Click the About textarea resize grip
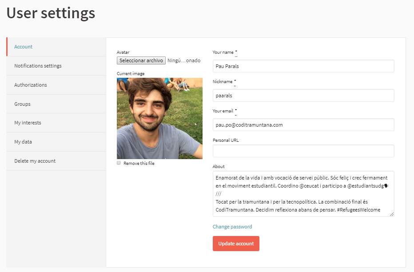Viewport: 414px width, 272px height. (392, 215)
